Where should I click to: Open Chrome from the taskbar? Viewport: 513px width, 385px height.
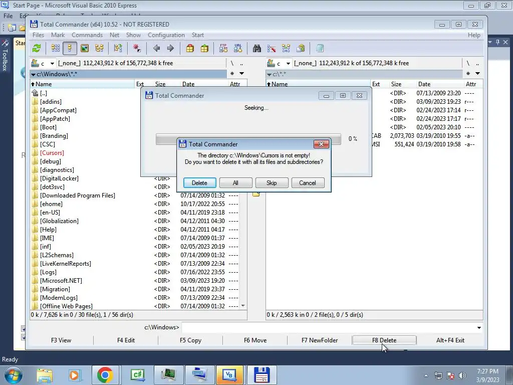105,375
